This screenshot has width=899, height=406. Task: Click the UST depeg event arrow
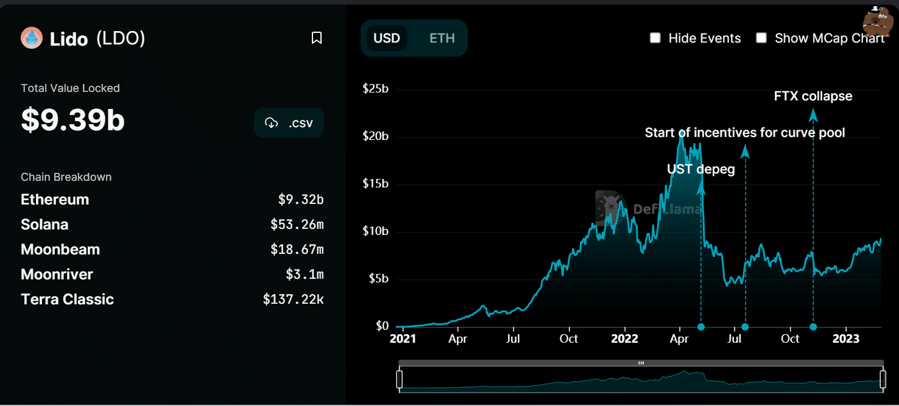coord(701,186)
